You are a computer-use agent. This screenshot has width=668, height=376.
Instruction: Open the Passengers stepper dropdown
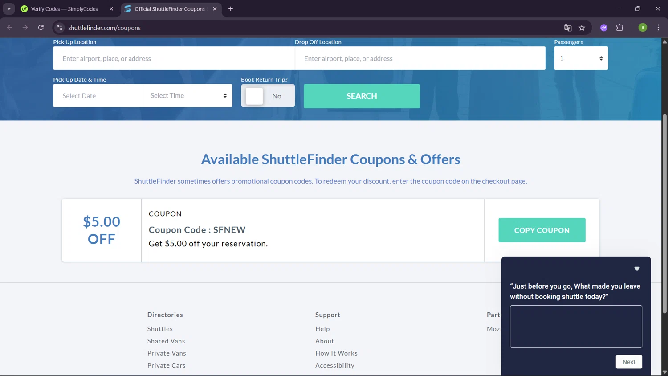click(x=581, y=58)
